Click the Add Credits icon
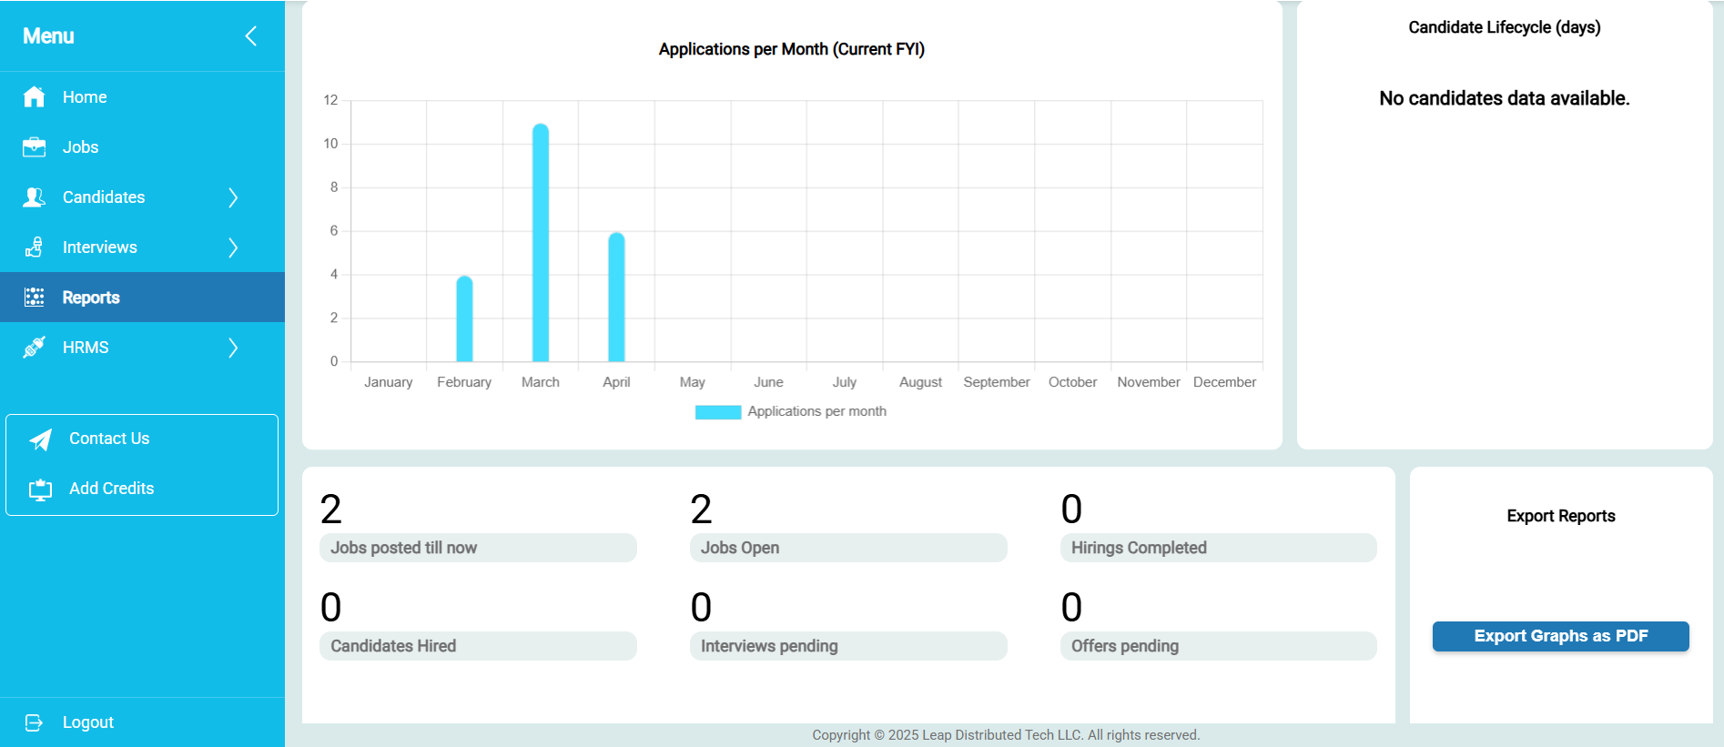Screen dimensions: 1724x747 41,490
